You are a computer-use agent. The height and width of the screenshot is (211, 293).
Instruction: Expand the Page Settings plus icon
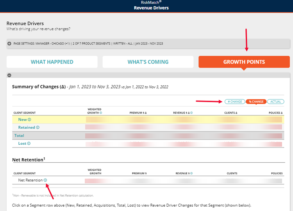click(x=9, y=44)
